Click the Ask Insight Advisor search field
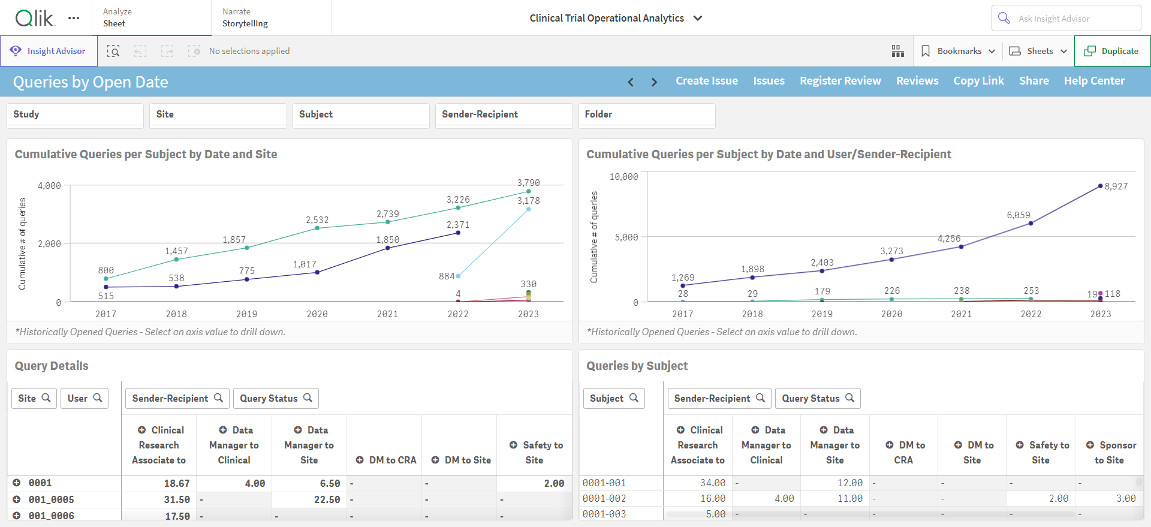The width and height of the screenshot is (1151, 527). [1066, 18]
